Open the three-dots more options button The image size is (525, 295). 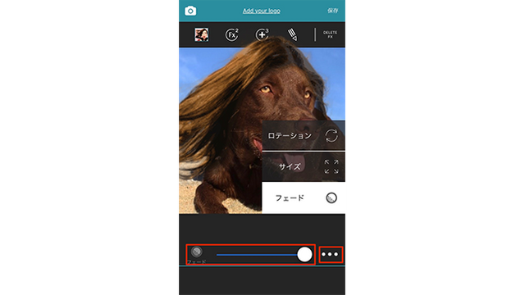coord(331,255)
